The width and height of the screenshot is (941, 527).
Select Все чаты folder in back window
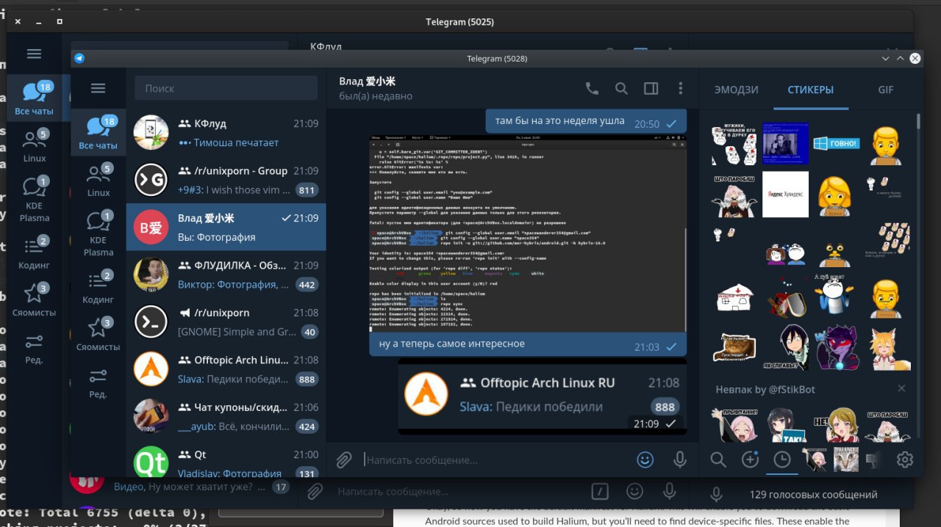(34, 98)
